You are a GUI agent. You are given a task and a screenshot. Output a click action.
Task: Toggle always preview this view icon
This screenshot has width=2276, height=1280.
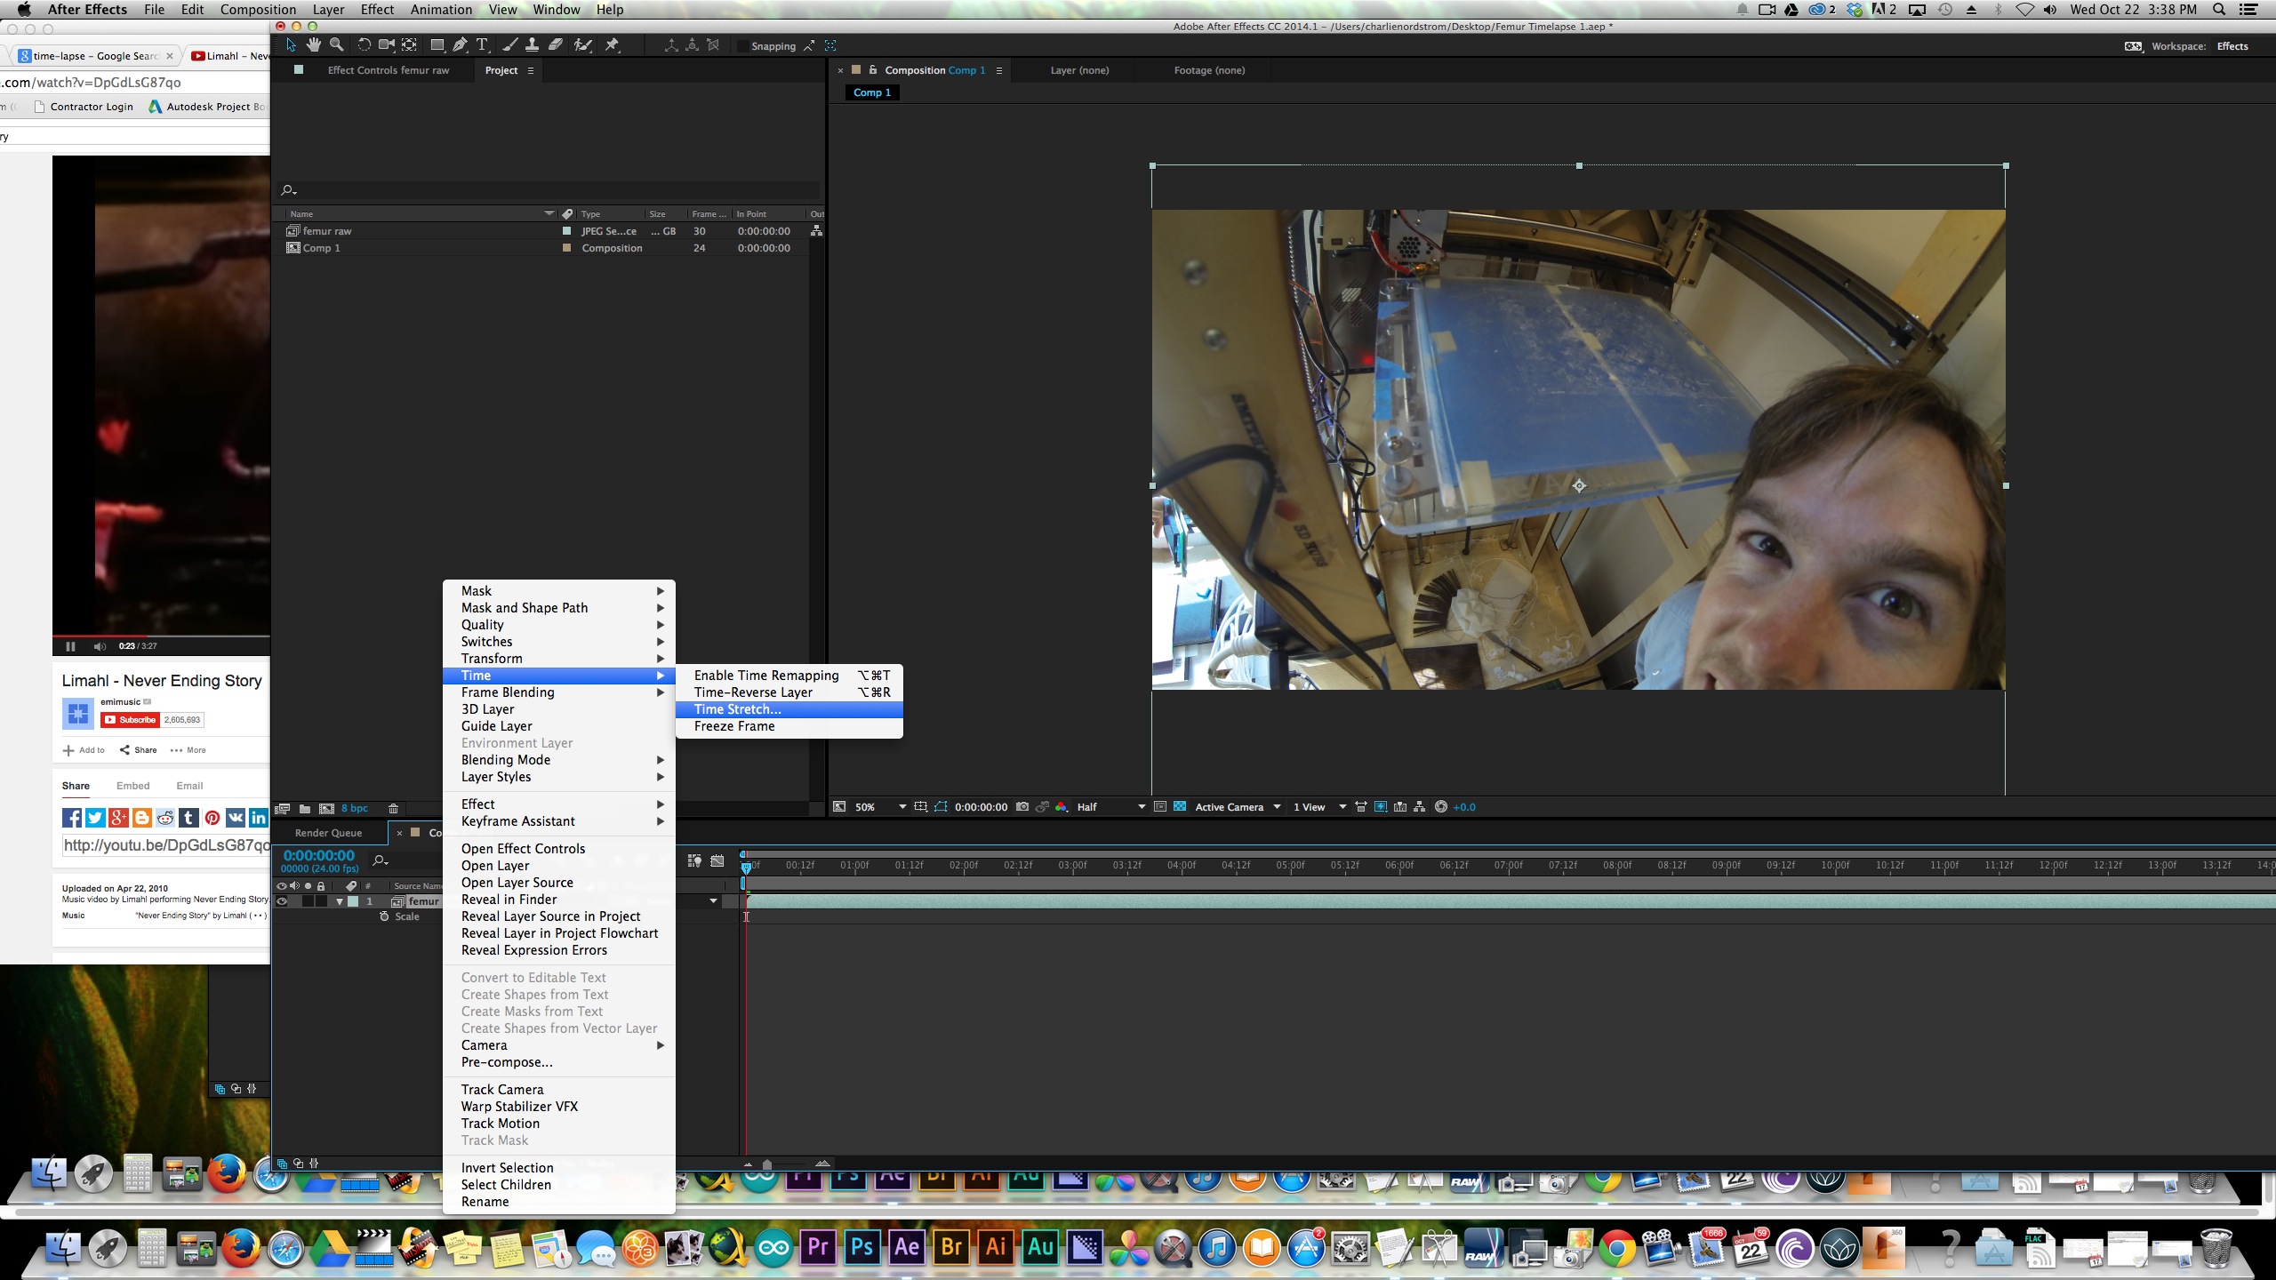tap(839, 807)
